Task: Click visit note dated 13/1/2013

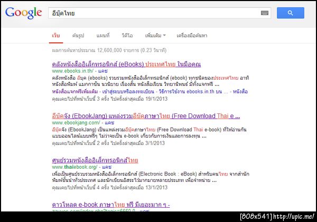Action: pyautogui.click(x=110, y=188)
